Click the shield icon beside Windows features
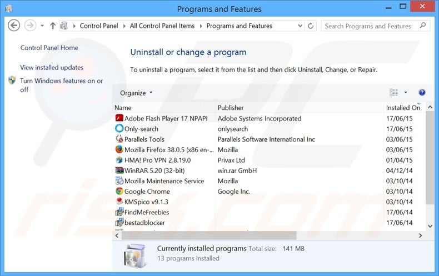This screenshot has height=276, width=439. (12, 81)
